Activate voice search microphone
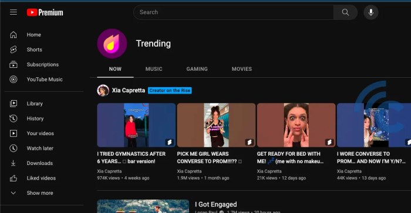This screenshot has height=213, width=411. (x=370, y=12)
